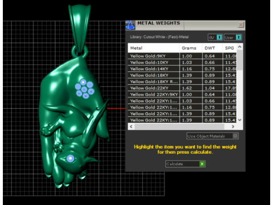Viewport: 273px width, 205px height.
Task: Click the 1.04 DWT value
Action: coord(209,88)
